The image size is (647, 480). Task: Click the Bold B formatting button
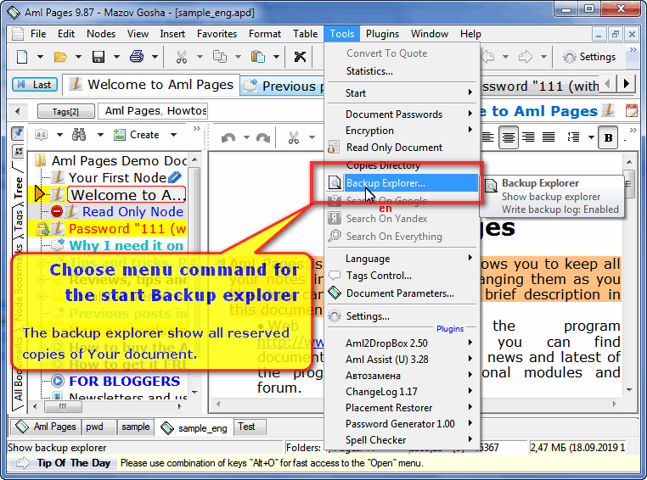[x=608, y=137]
